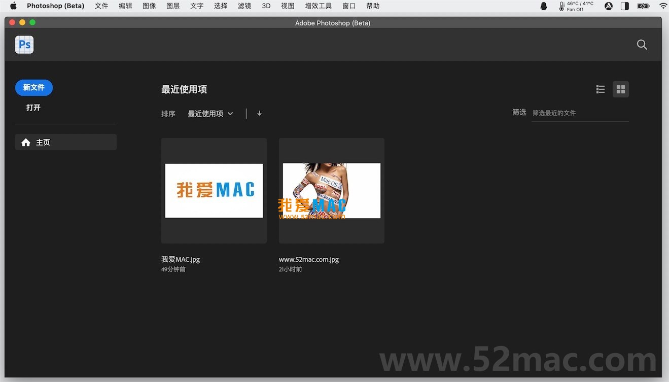Open the 最近使用项 sort dropdown
The height and width of the screenshot is (382, 669).
pyautogui.click(x=209, y=113)
